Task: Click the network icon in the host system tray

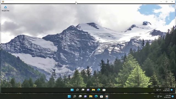Action: click(x=158, y=97)
